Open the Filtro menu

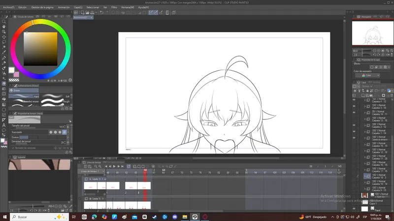click(x=114, y=7)
